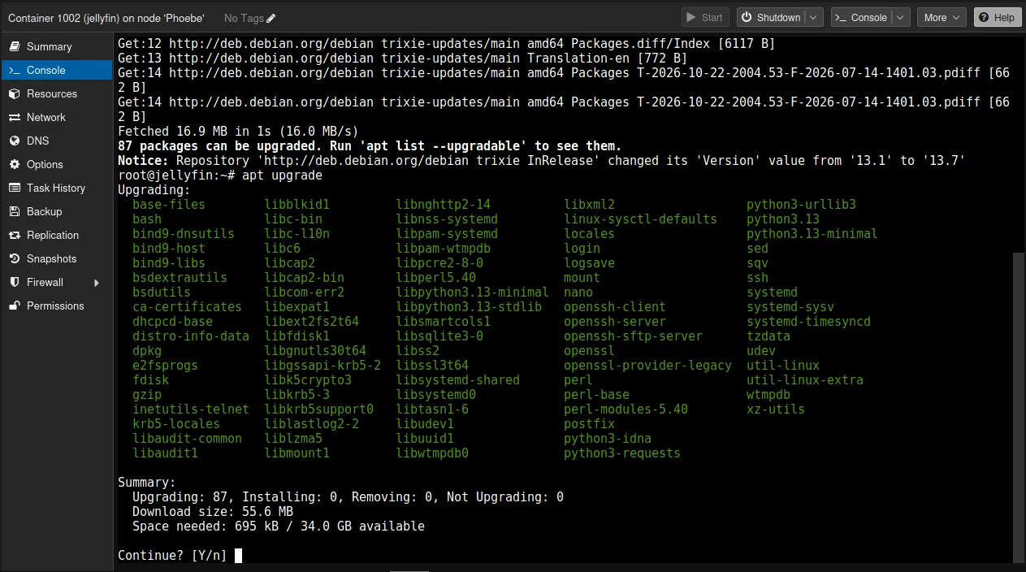Screen dimensions: 1026x572
Task: Click the Summary sidebar icon
Action: pos(14,46)
